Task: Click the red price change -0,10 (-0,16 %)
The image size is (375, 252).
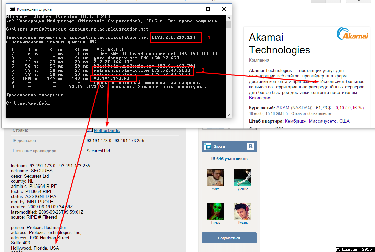Action: point(349,108)
